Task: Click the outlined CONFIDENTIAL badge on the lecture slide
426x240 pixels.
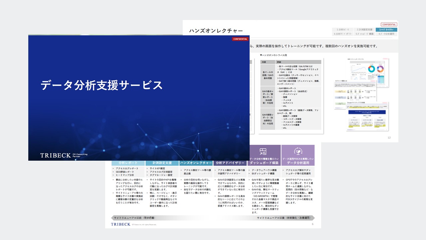Action: tap(389, 24)
